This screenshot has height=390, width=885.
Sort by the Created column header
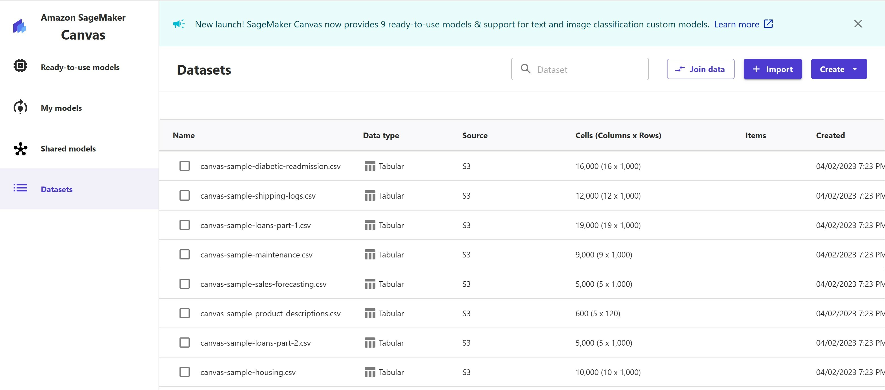click(830, 135)
